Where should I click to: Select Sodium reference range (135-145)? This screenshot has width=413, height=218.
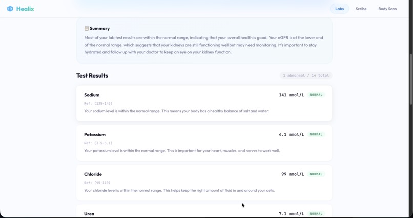coord(98,103)
